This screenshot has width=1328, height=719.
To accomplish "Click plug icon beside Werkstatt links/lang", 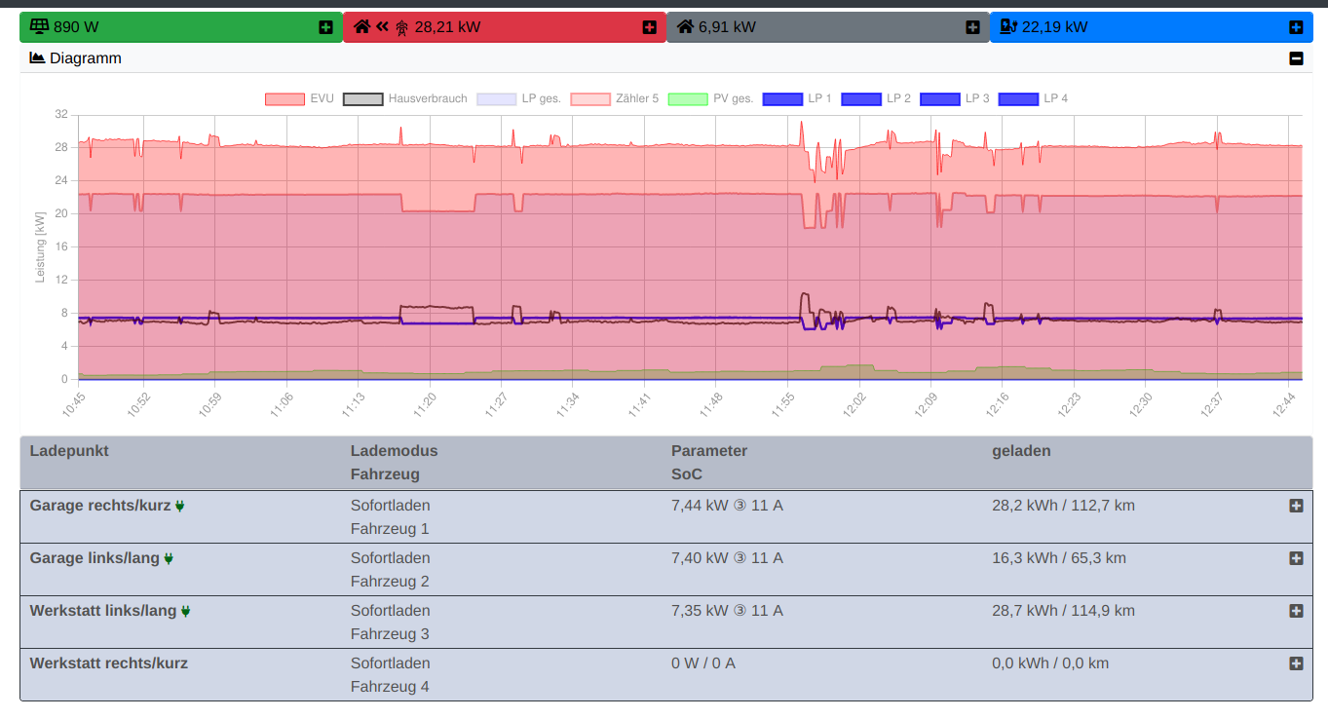I will (x=186, y=612).
